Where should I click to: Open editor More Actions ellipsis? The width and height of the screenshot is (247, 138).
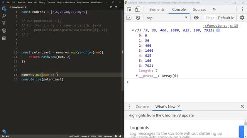point(121,7)
